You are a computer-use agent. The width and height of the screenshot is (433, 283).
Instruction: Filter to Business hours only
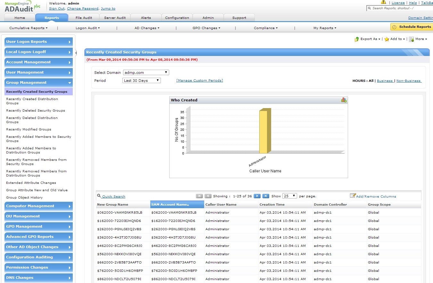point(385,81)
